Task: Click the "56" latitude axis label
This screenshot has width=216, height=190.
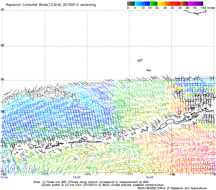Action: [2, 79]
